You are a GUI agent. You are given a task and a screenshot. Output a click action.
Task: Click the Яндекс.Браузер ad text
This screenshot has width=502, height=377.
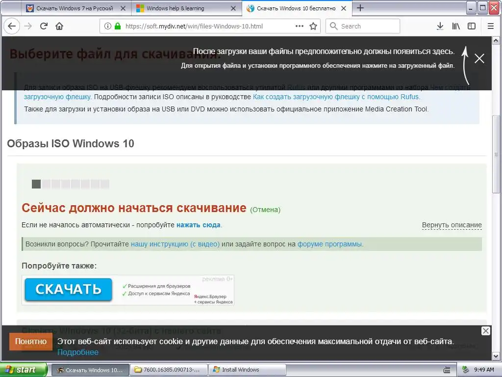(210, 296)
